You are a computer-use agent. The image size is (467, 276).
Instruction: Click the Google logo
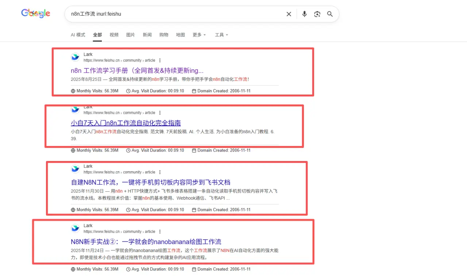pyautogui.click(x=36, y=14)
